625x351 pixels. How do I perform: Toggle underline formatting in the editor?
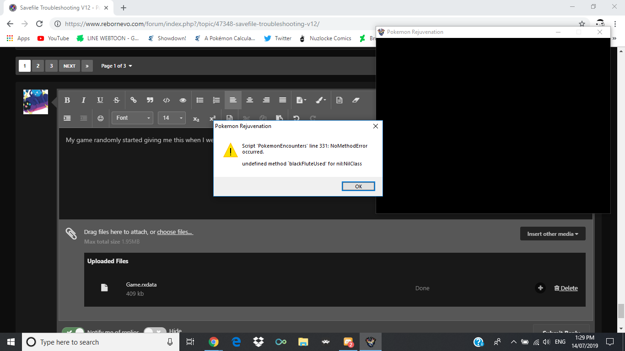click(100, 100)
